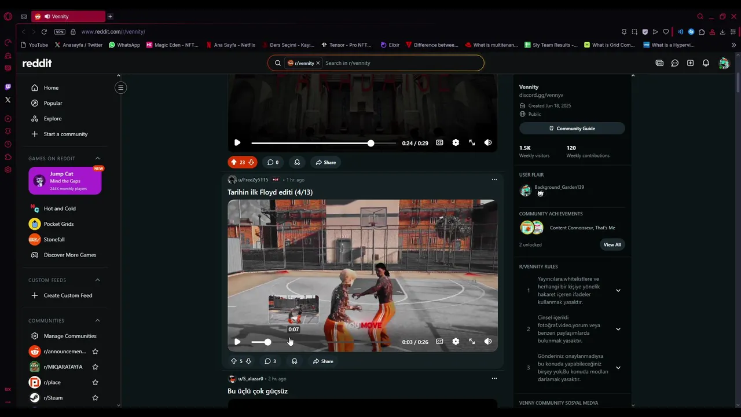Click the advertise icon in the header

pyautogui.click(x=659, y=63)
